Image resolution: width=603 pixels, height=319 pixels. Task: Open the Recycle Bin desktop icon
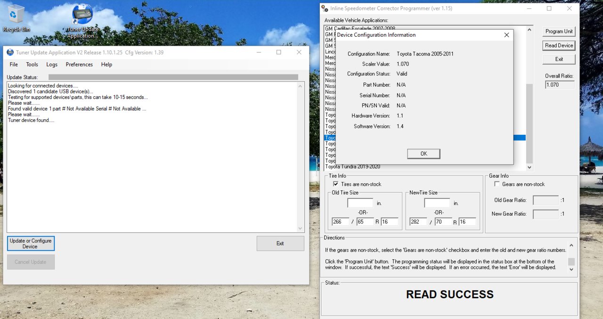(x=16, y=19)
